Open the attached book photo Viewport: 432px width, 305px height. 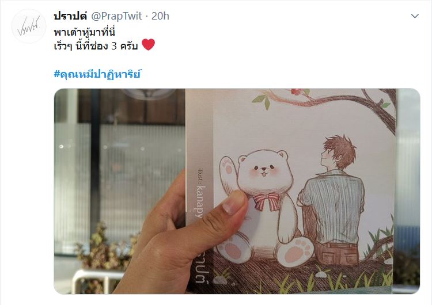237,191
